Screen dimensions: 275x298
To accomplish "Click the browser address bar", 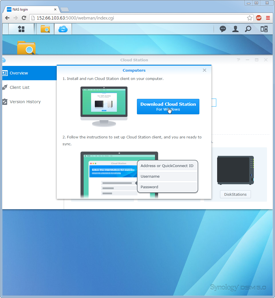I will click(x=137, y=18).
